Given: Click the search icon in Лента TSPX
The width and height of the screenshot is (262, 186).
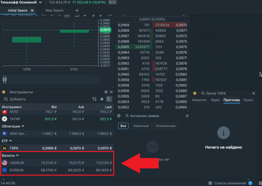Looking at the screenshot, I should [x=203, y=93].
